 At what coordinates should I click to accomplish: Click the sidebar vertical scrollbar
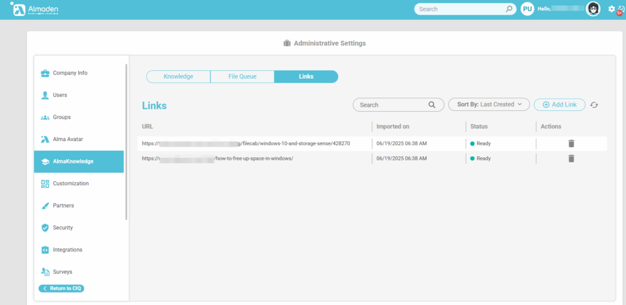point(127,140)
